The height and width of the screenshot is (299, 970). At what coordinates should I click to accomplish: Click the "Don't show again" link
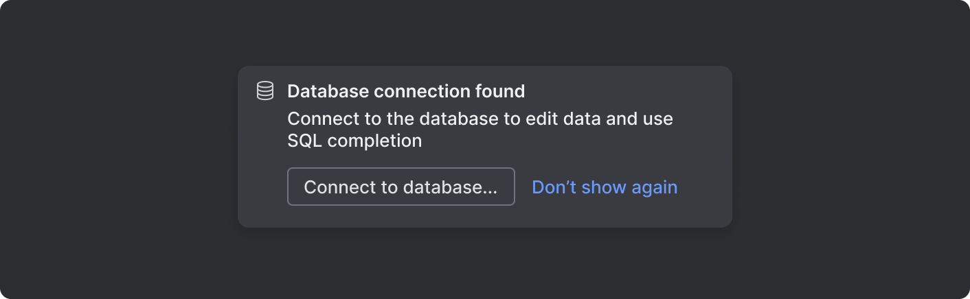[x=605, y=187]
